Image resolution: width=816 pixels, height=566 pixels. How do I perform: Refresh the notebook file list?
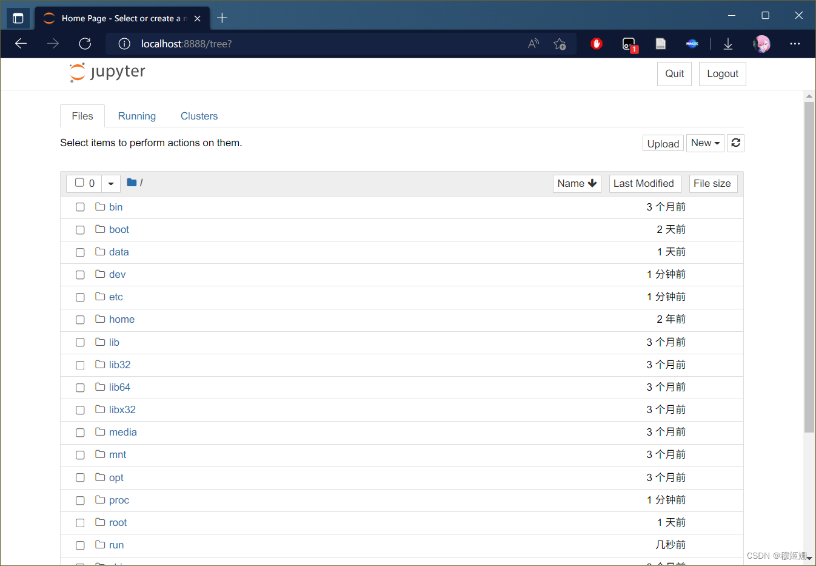tap(735, 143)
